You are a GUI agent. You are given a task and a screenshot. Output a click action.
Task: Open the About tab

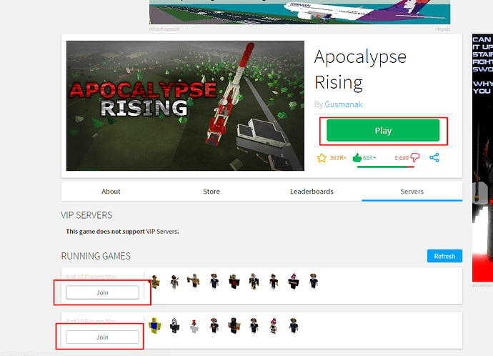click(x=111, y=191)
